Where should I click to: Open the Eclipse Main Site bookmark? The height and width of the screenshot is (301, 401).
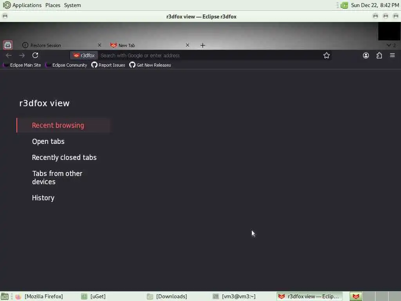pyautogui.click(x=22, y=65)
